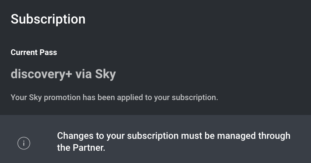This screenshot has height=163, width=311.
Task: Click "has been applied" in promotion text
Action: pyautogui.click(x=110, y=98)
